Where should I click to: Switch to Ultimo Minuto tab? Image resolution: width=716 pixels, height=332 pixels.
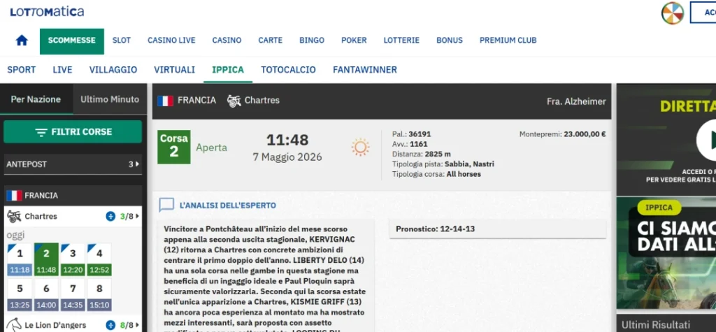(x=110, y=99)
